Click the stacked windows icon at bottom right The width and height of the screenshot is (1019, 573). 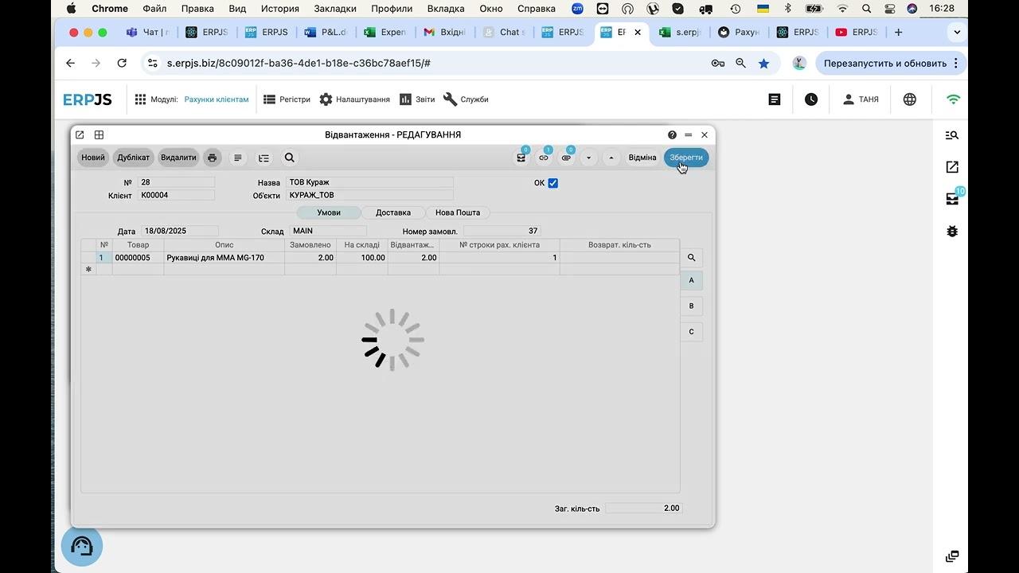tap(952, 556)
